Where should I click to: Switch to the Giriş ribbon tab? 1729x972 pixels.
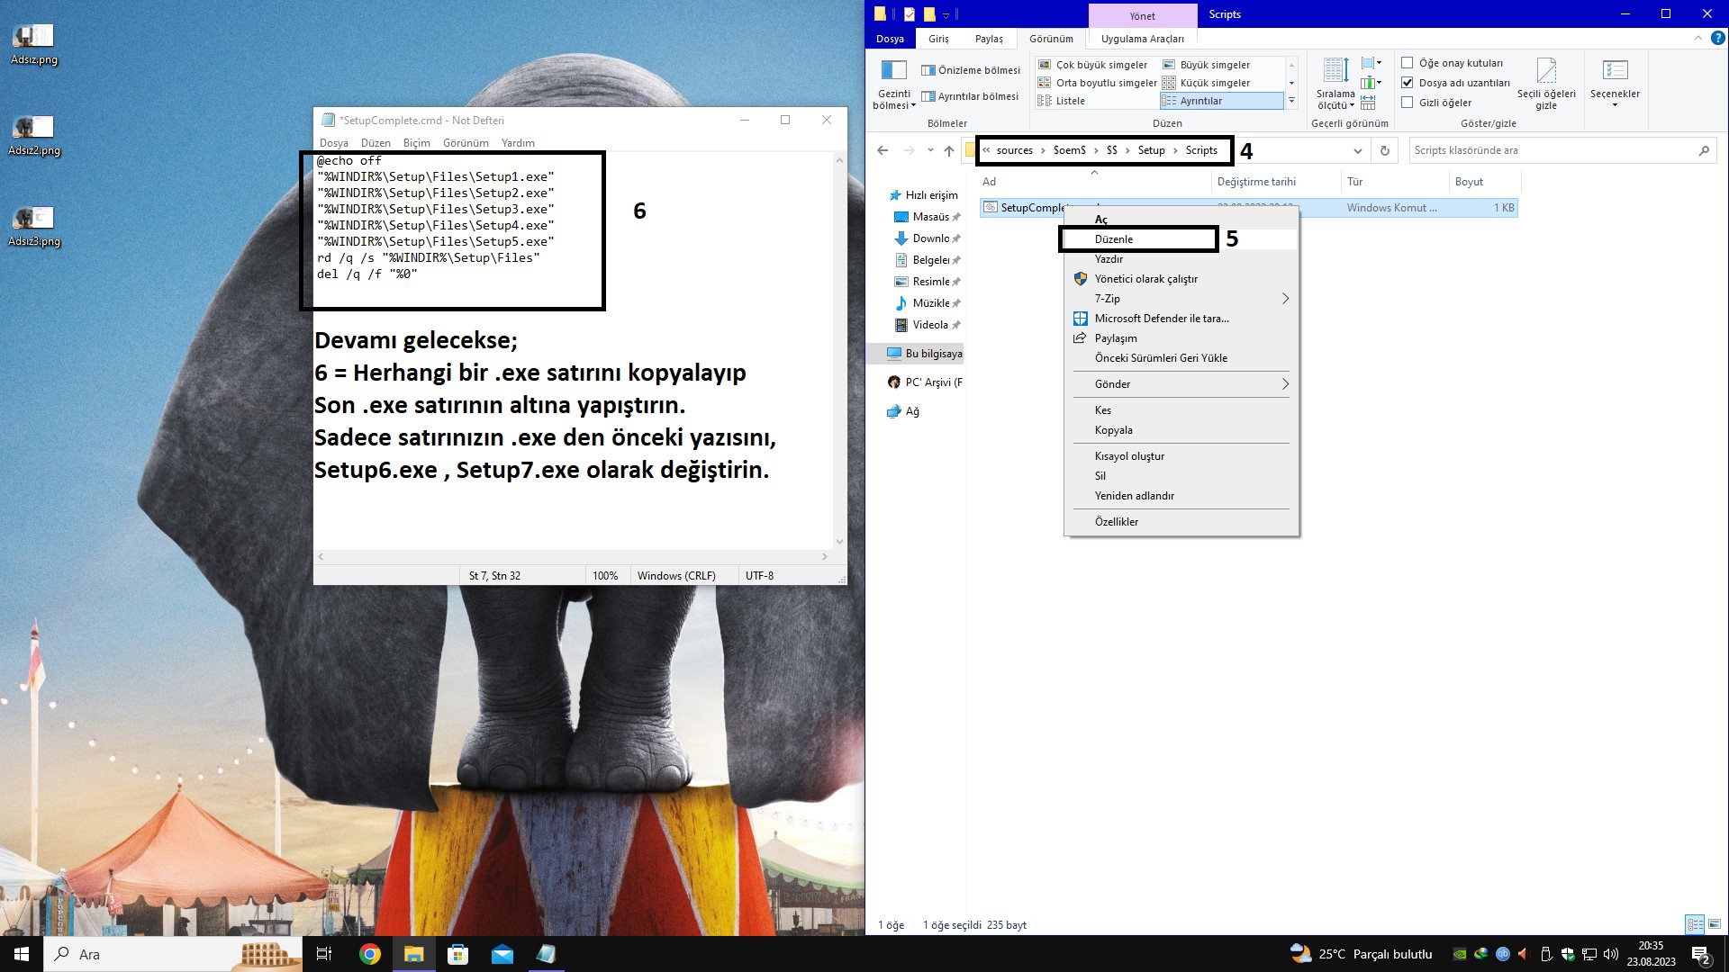pyautogui.click(x=938, y=39)
